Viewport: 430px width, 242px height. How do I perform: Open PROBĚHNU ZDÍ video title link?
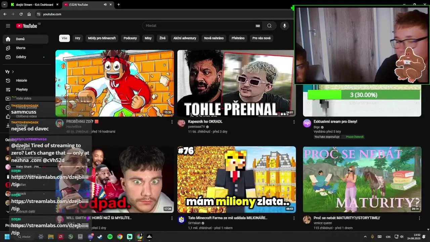tap(82, 122)
